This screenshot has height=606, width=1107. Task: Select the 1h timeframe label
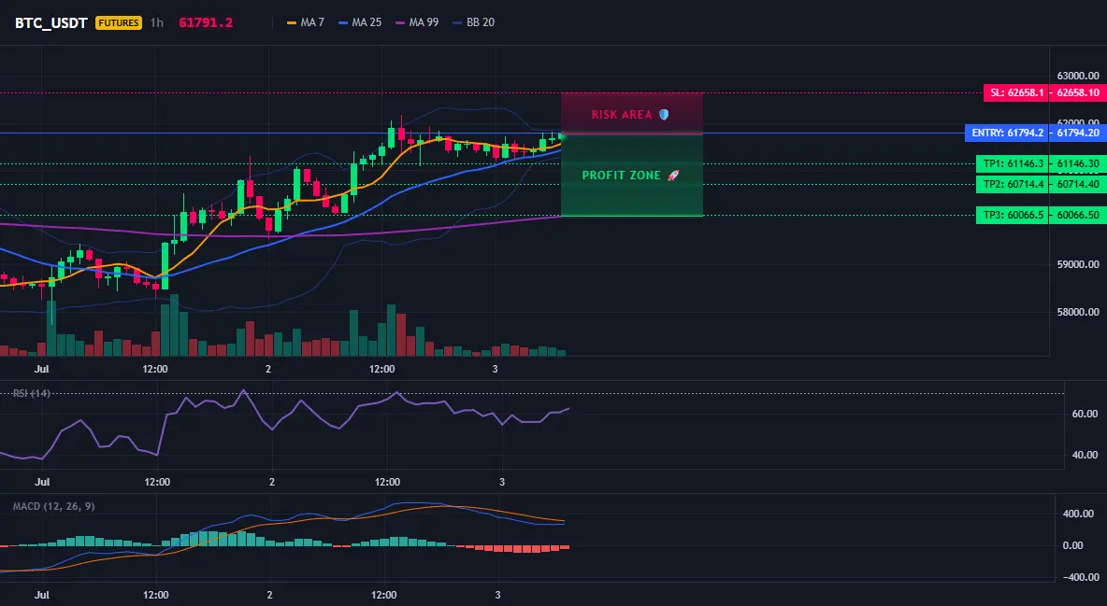[157, 22]
